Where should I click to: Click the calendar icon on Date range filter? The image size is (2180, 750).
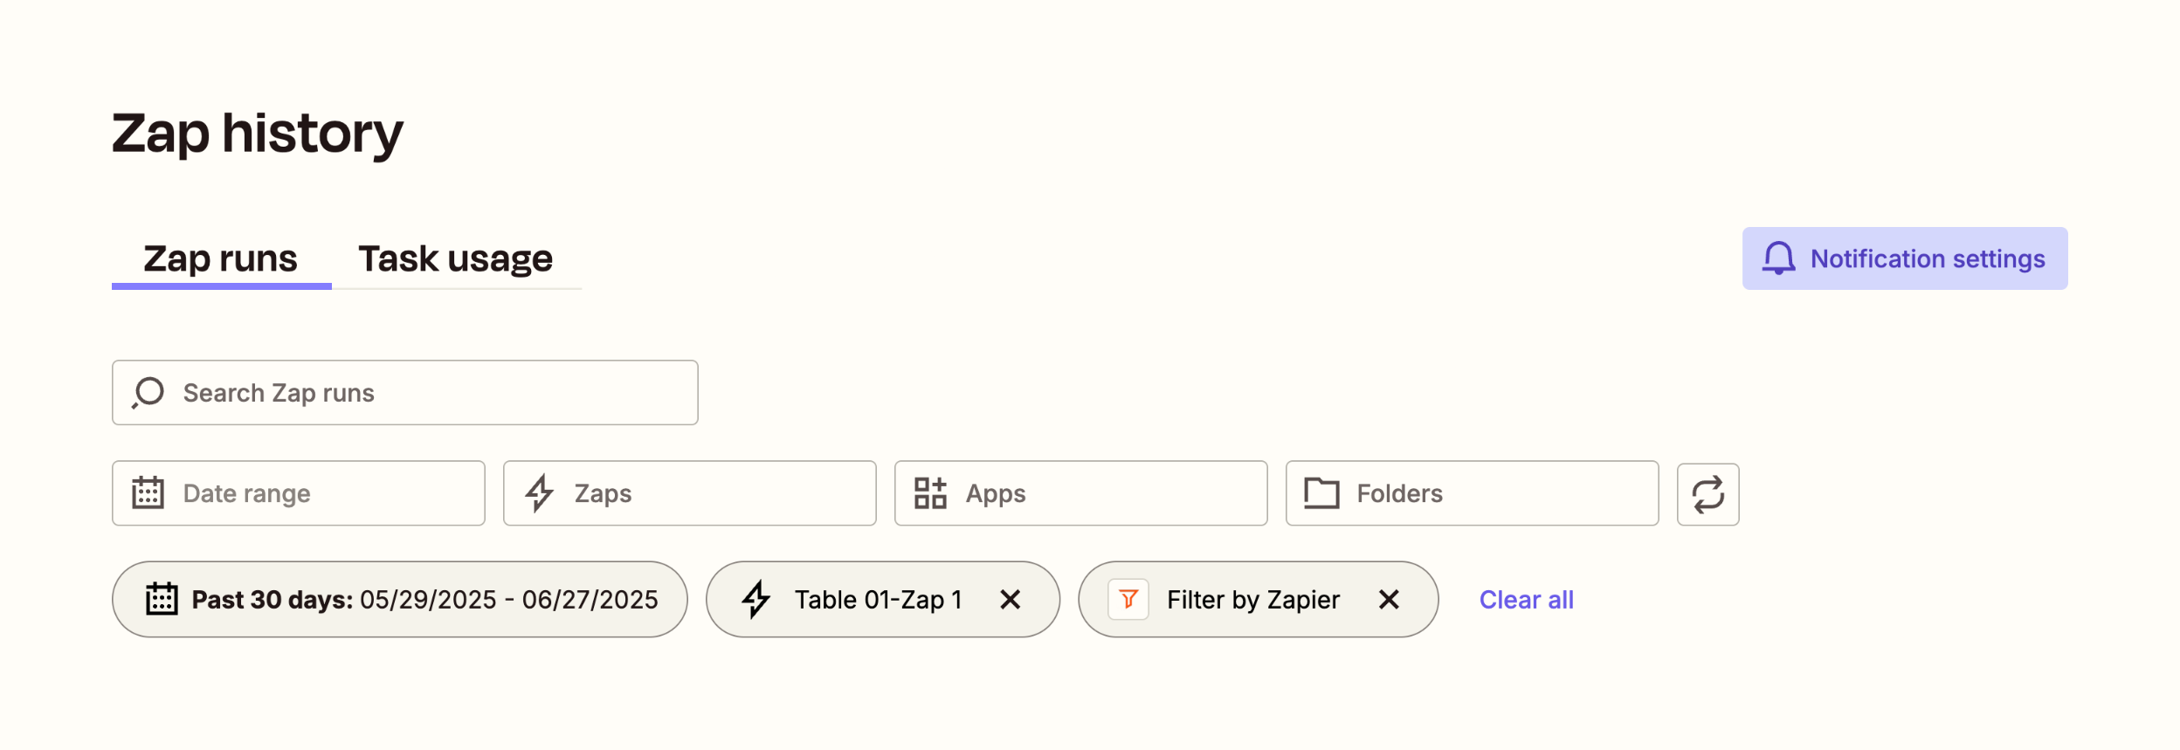(149, 492)
